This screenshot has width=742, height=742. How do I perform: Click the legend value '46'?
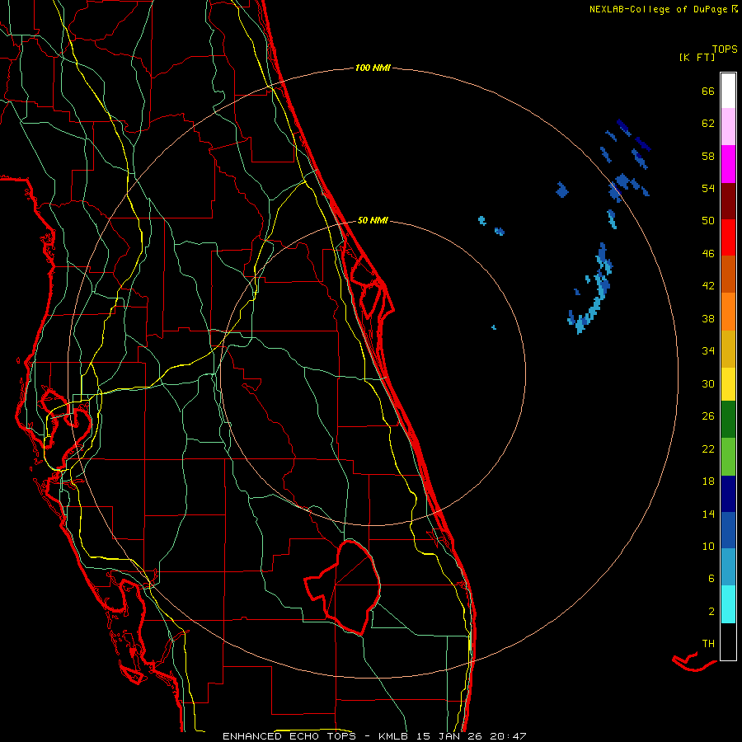pos(708,254)
